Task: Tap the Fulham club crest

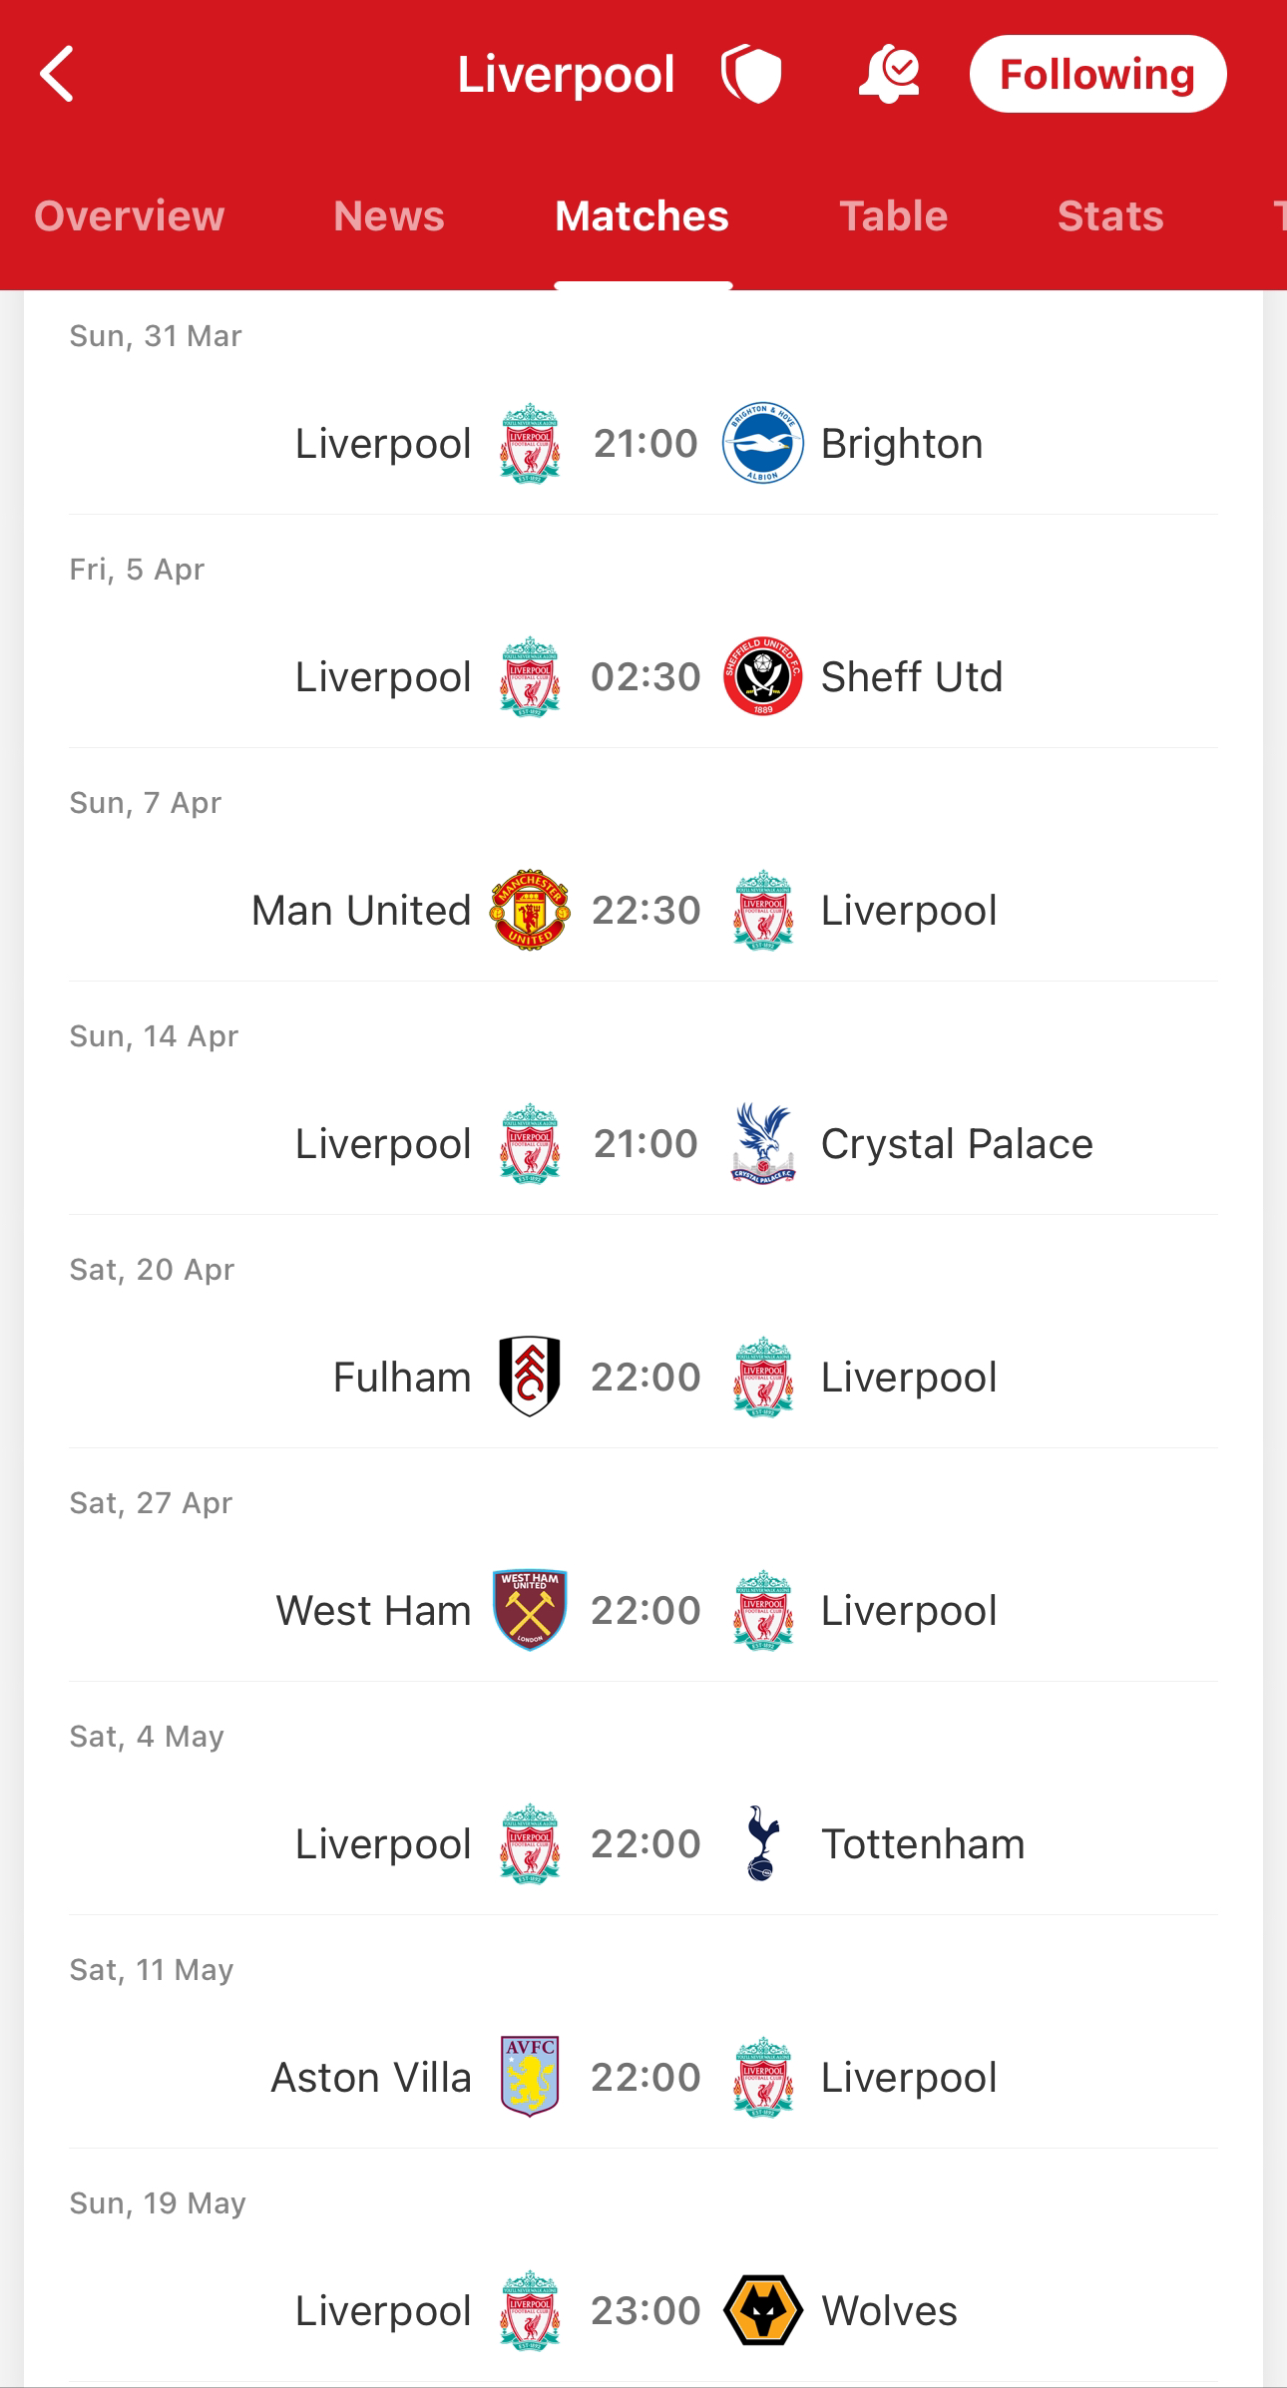Action: [x=530, y=1377]
